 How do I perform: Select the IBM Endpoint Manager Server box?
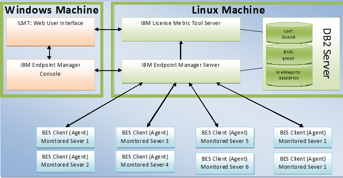click(x=181, y=70)
